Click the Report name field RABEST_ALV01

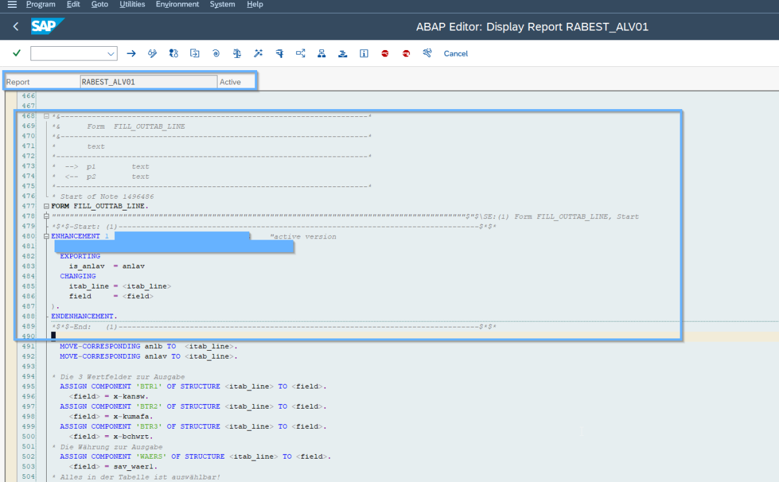(x=148, y=82)
